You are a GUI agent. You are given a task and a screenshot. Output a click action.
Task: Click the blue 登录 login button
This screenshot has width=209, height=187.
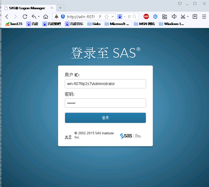click(x=105, y=118)
